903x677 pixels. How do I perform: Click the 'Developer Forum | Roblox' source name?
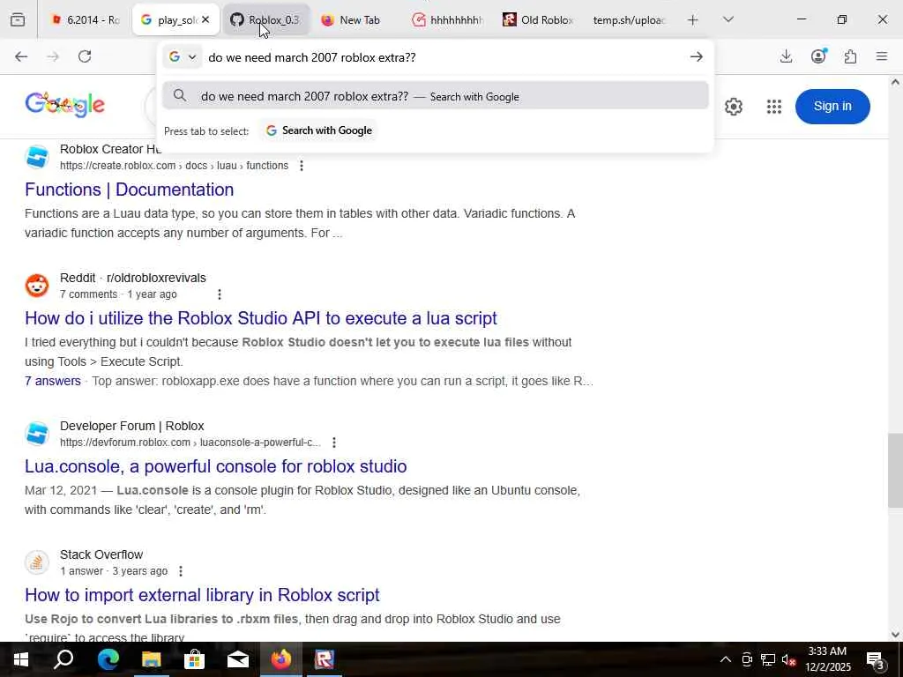click(x=132, y=426)
